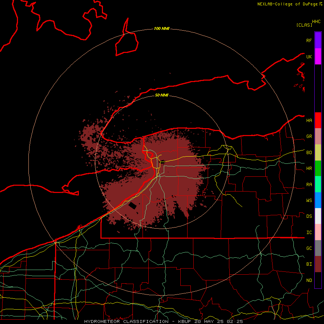
Task: Click the 02:25 timestamp
Action: point(234,321)
